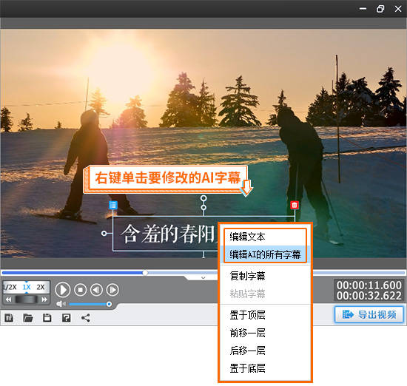Viewport: 407px width, 386px height.
Task: Click the fast rewind double-arrow
Action: point(9,299)
